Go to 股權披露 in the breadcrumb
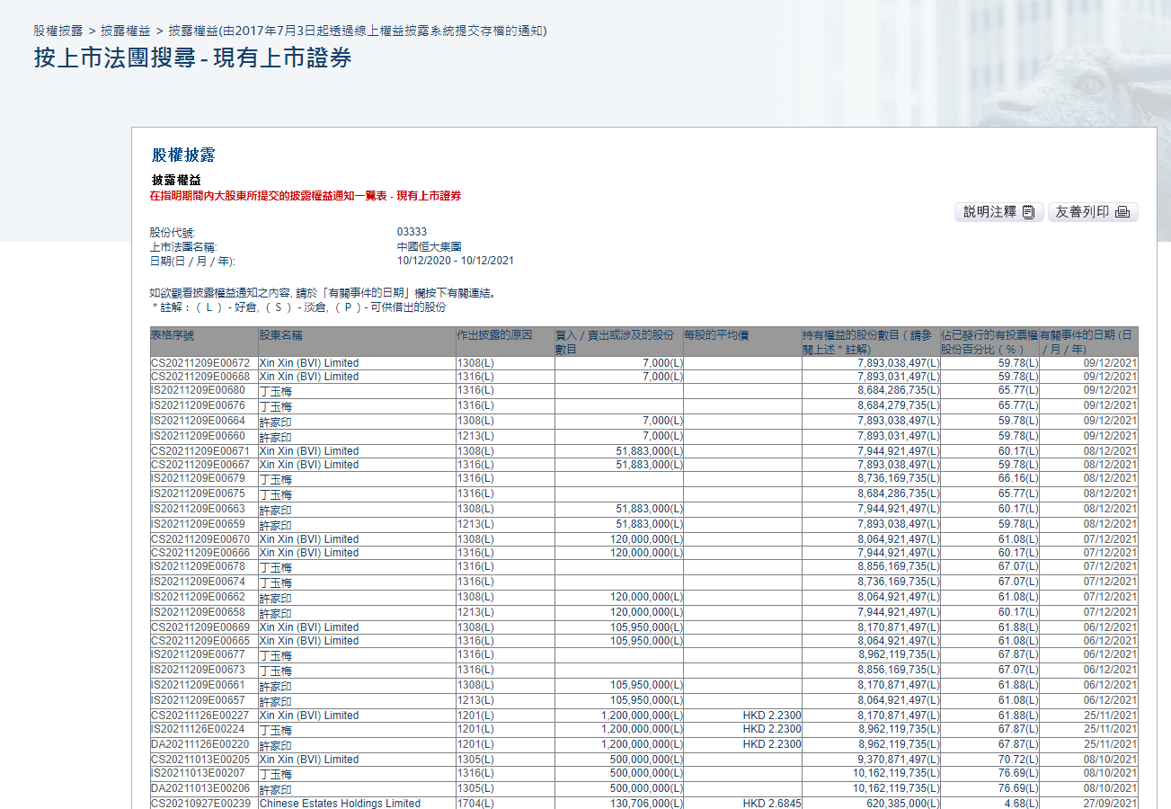 (x=59, y=31)
